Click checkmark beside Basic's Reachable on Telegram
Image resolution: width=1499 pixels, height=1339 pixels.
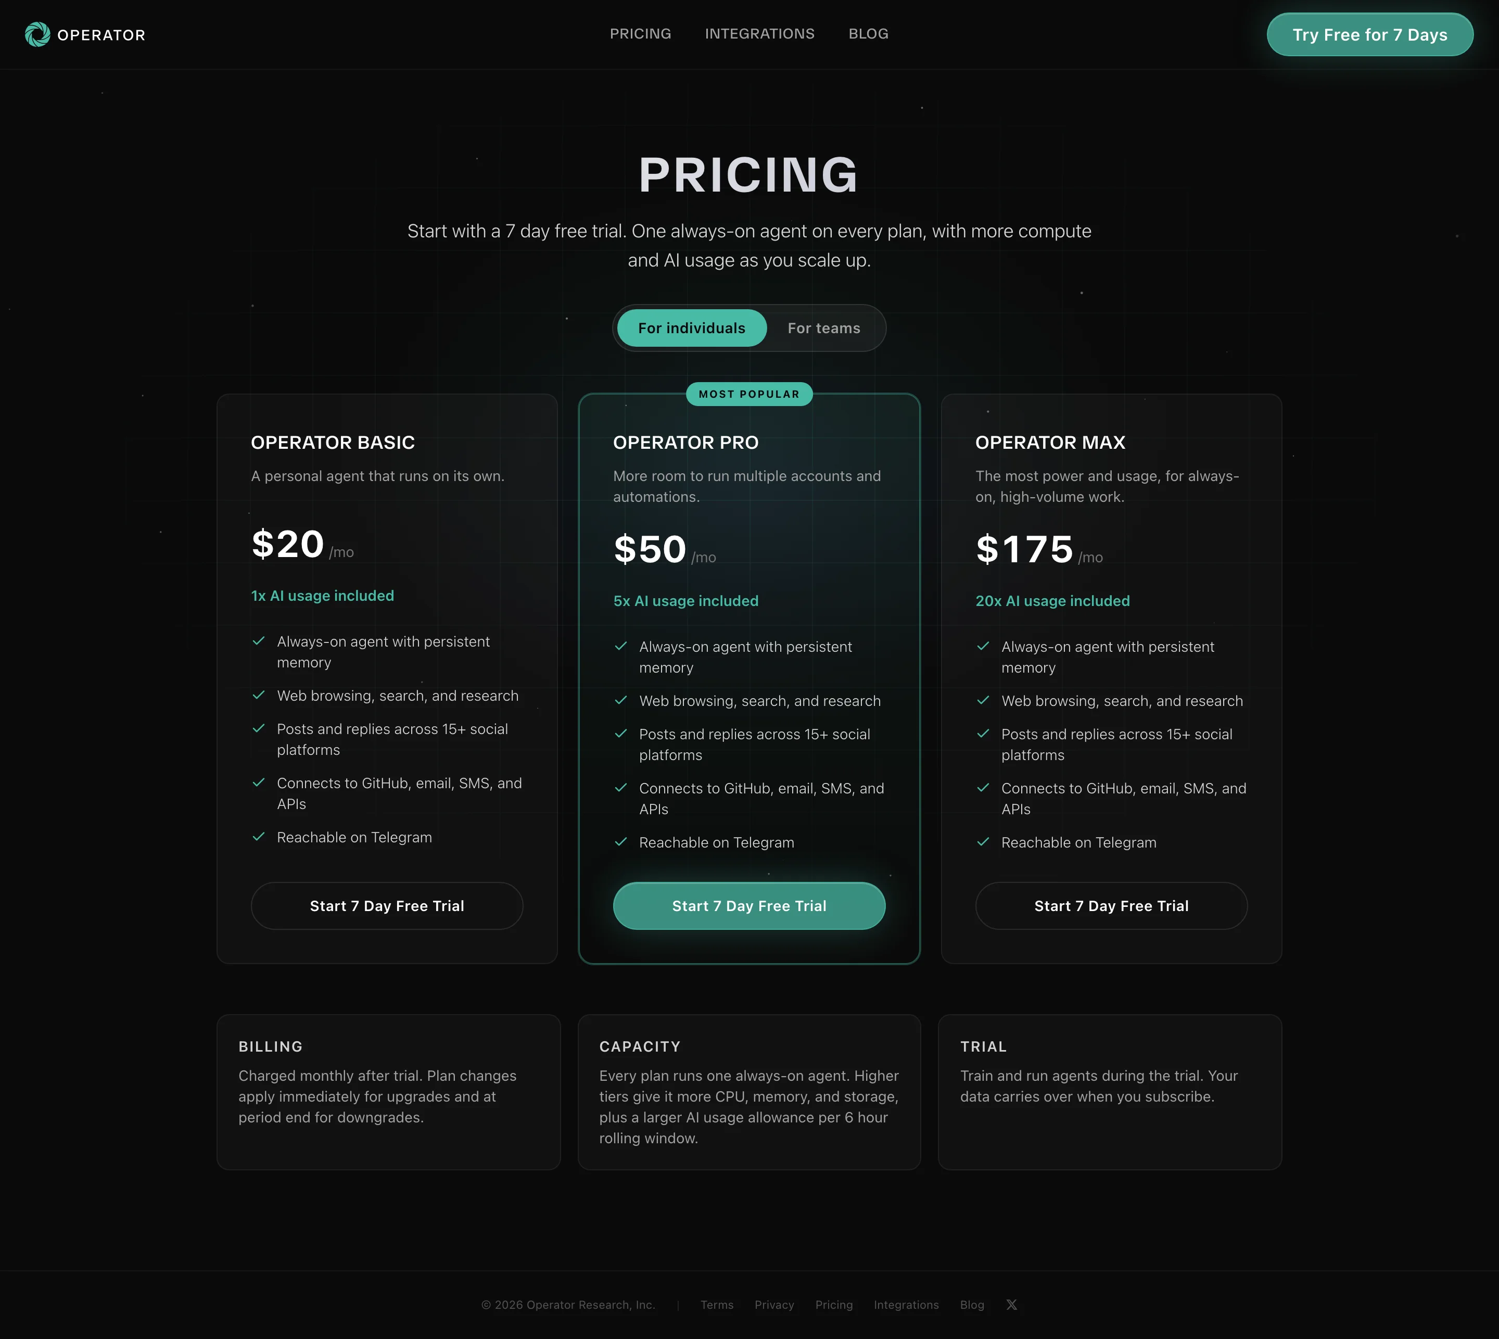coord(258,837)
